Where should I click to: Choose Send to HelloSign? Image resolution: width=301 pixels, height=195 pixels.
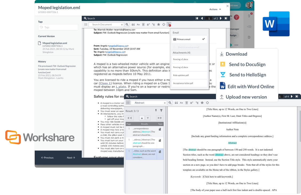(243, 75)
